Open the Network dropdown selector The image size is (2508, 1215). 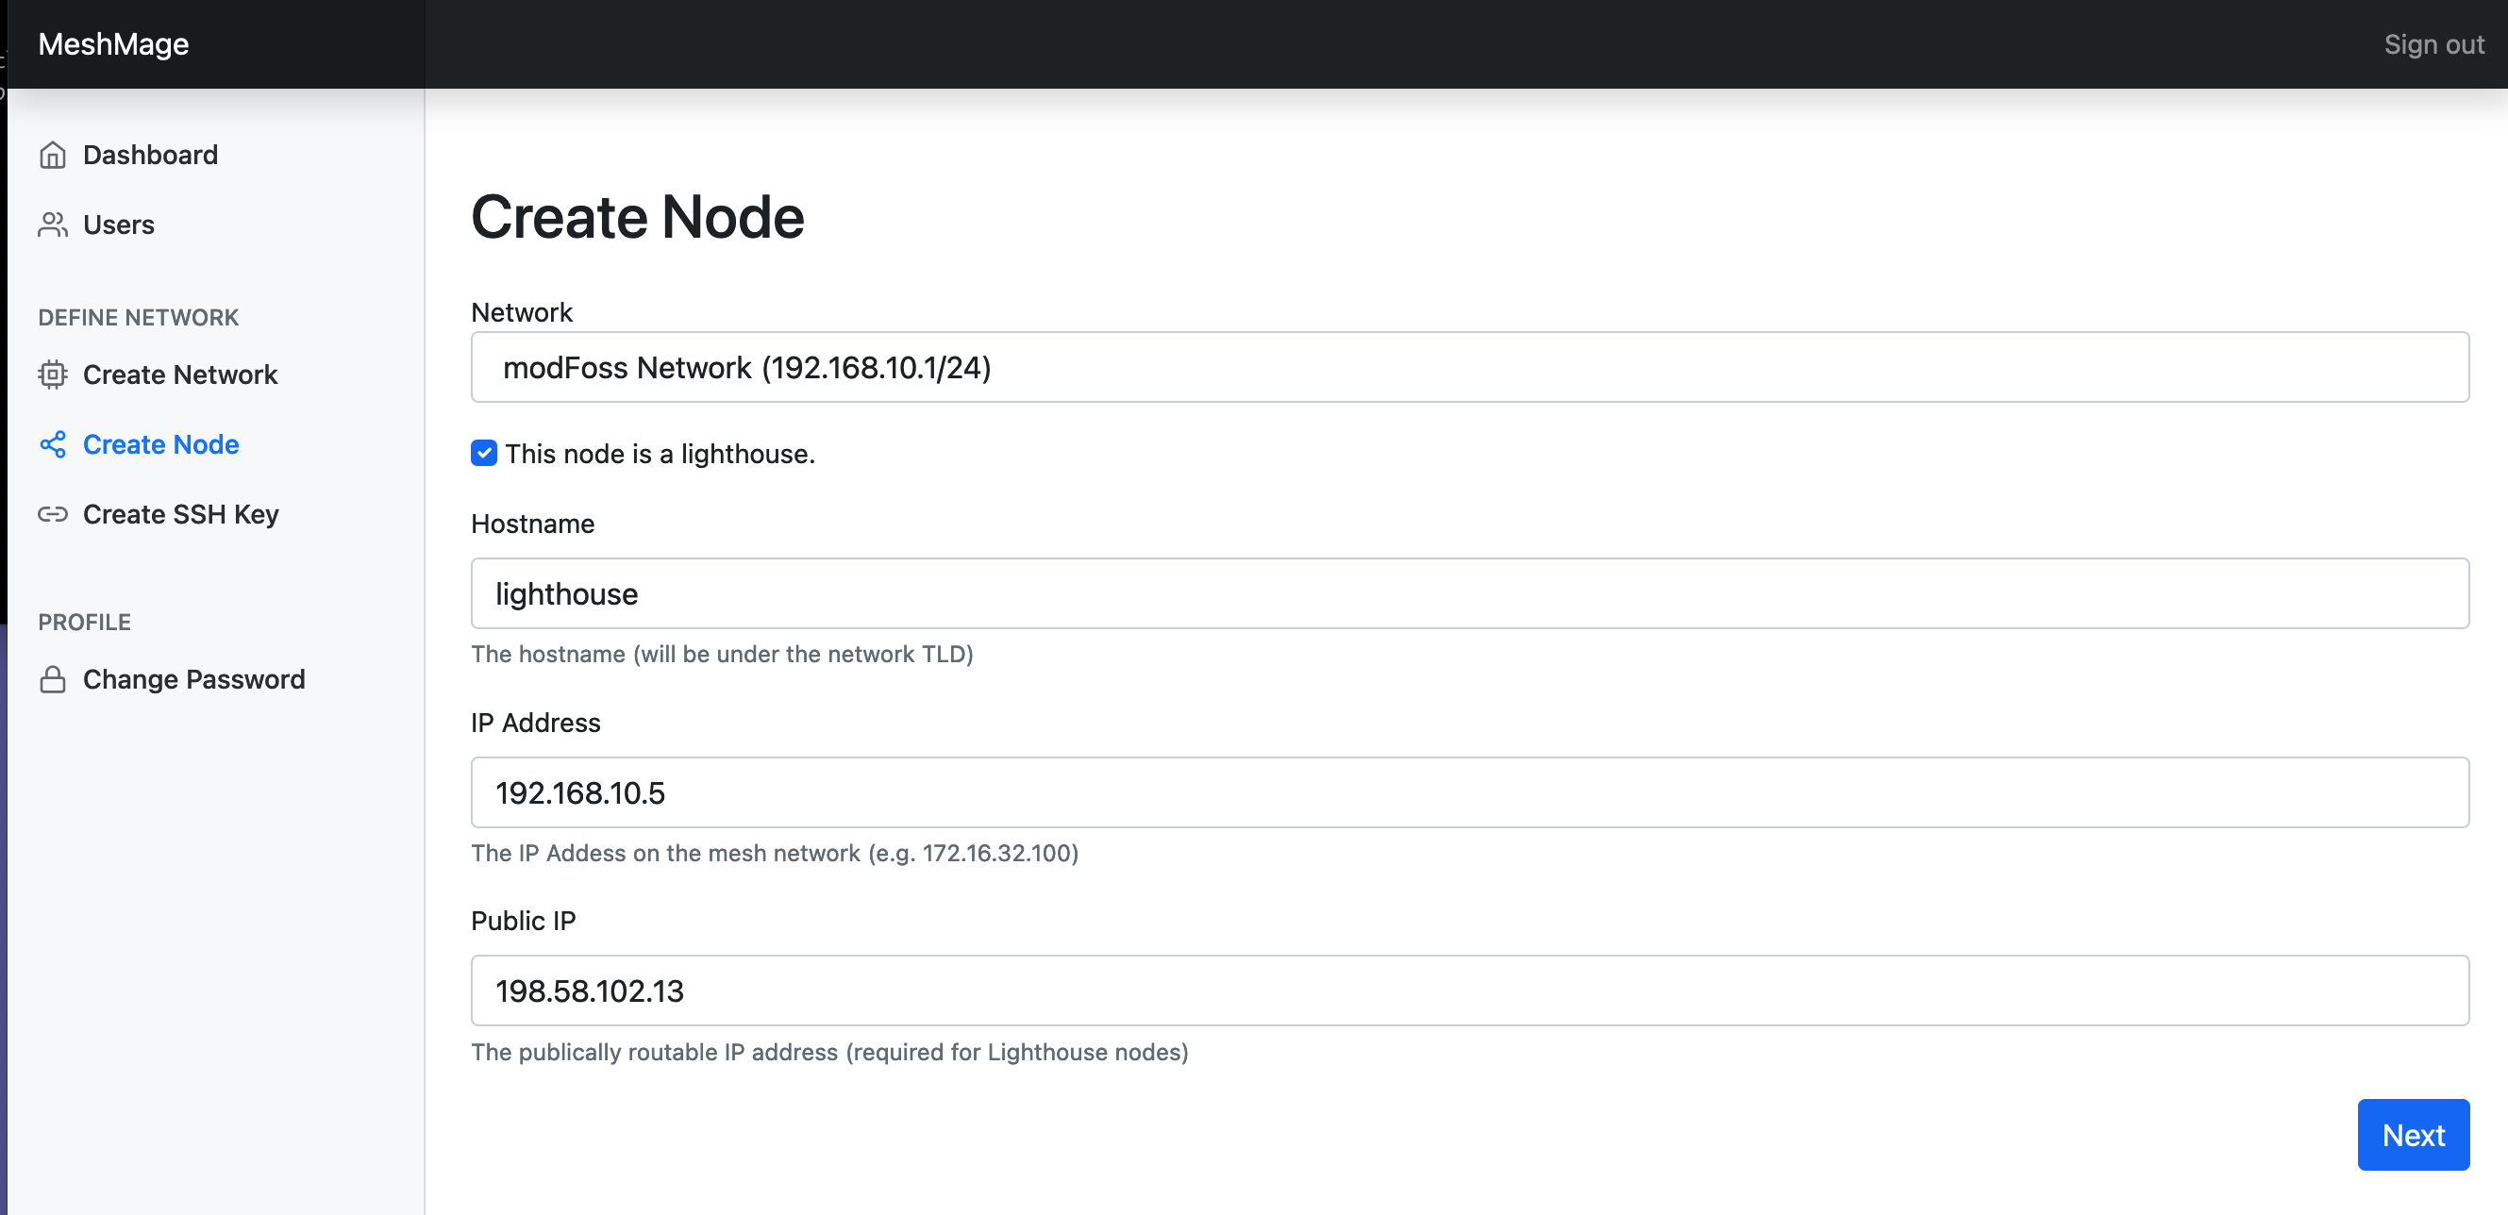(x=1469, y=367)
